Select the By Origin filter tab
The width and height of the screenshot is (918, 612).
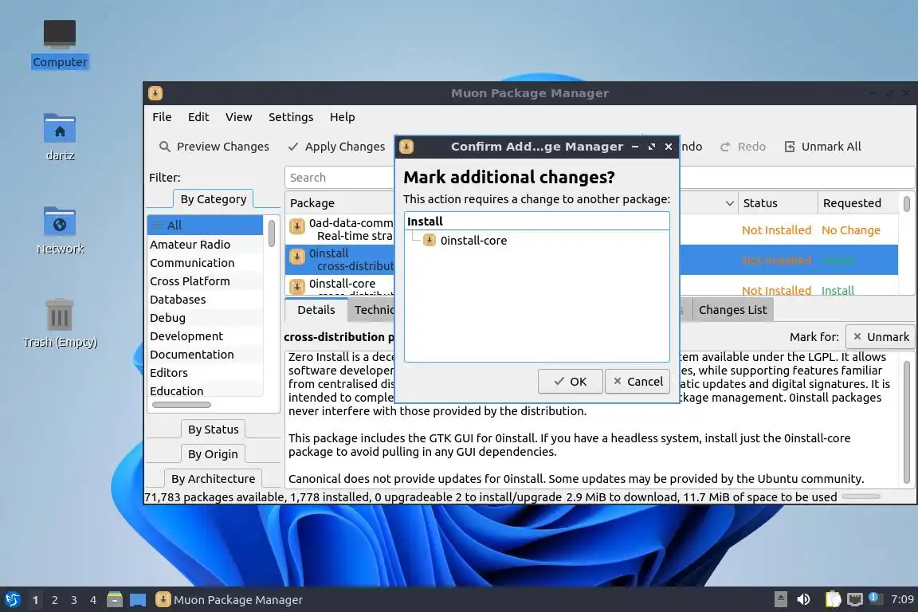[x=213, y=454]
